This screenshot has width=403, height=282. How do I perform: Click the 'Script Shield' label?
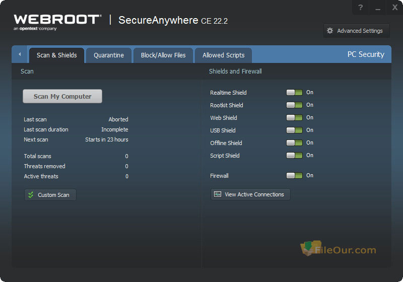click(225, 156)
